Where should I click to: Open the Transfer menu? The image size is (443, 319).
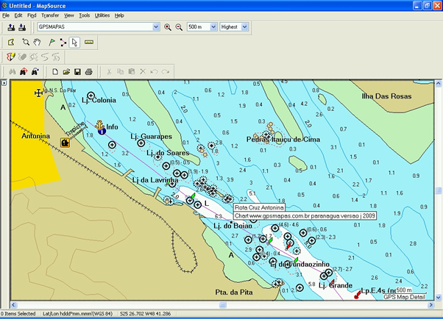pyautogui.click(x=50, y=15)
